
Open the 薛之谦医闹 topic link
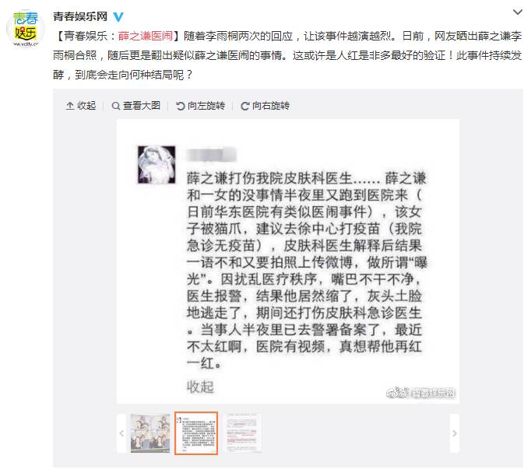point(146,37)
